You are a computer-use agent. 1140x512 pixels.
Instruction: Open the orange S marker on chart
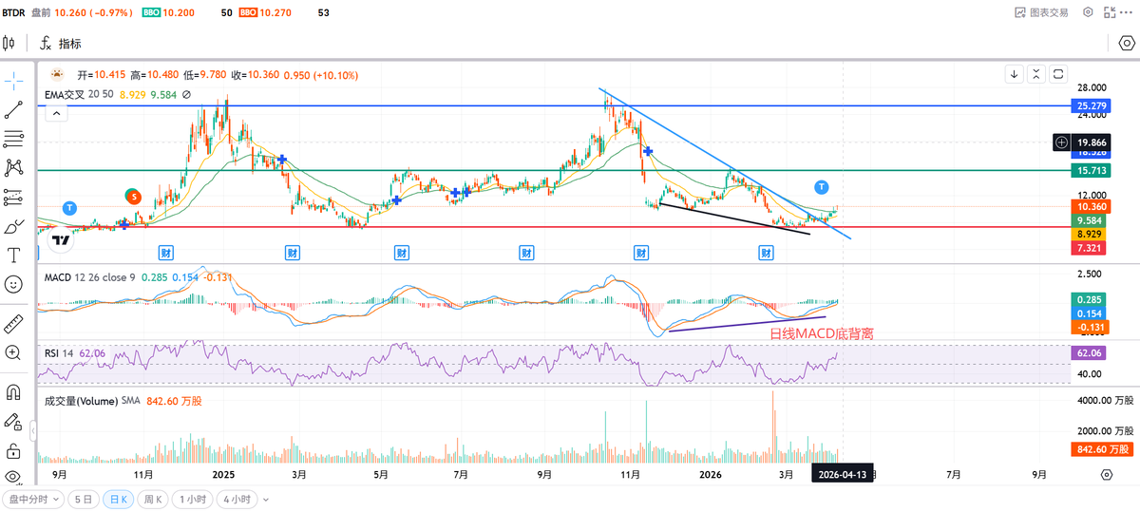coord(134,197)
